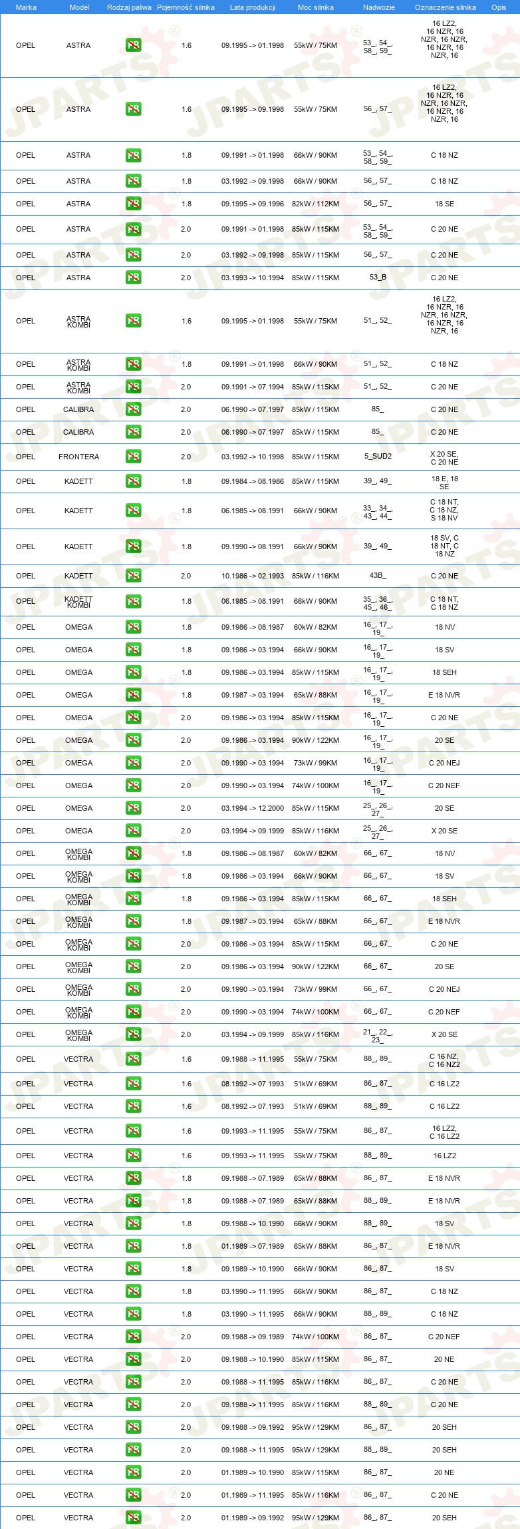Click fuel icon in VECTRA 09.1989 -> 10.1990 row
520x1529 pixels.
tap(133, 1269)
